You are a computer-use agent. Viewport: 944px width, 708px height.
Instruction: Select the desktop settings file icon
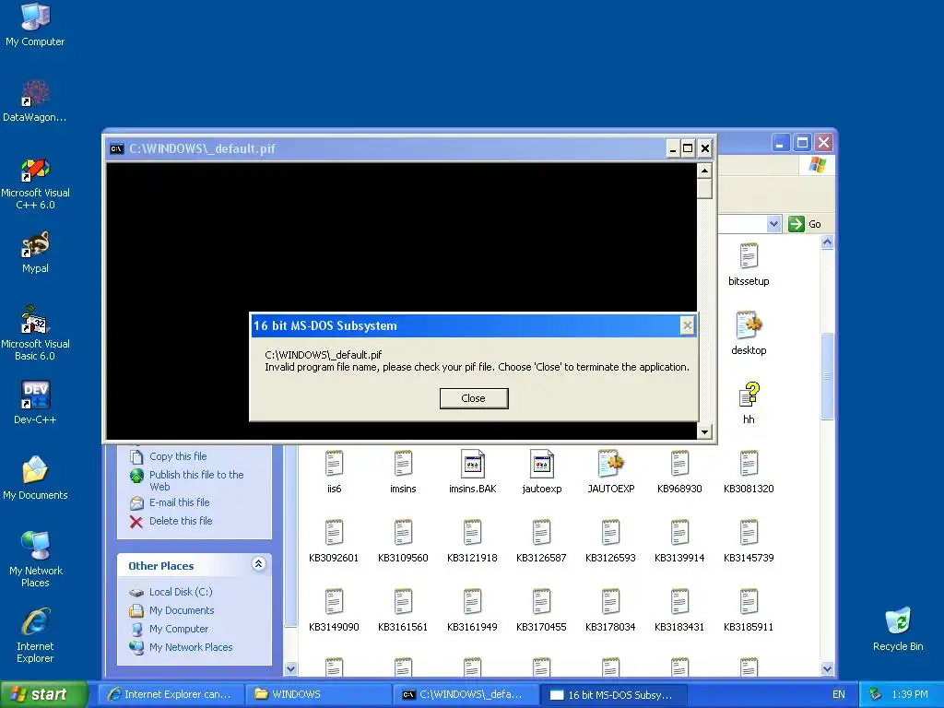coord(749,334)
